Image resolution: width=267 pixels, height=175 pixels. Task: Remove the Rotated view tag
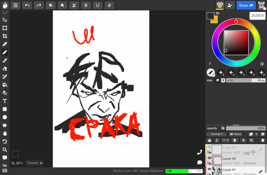(41, 163)
